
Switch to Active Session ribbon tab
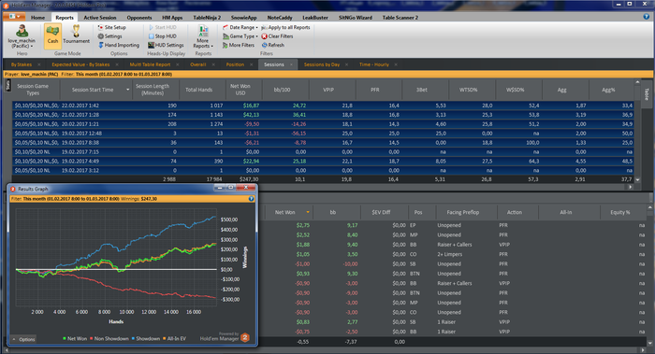click(100, 18)
